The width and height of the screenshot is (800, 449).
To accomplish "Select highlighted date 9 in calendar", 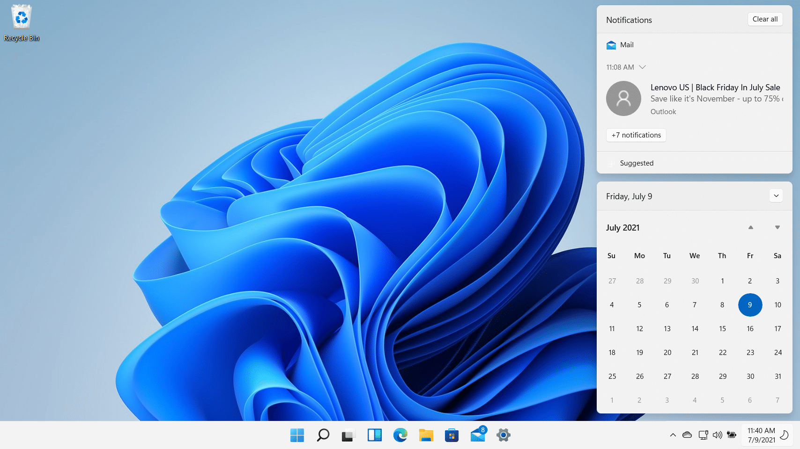I will pos(750,305).
